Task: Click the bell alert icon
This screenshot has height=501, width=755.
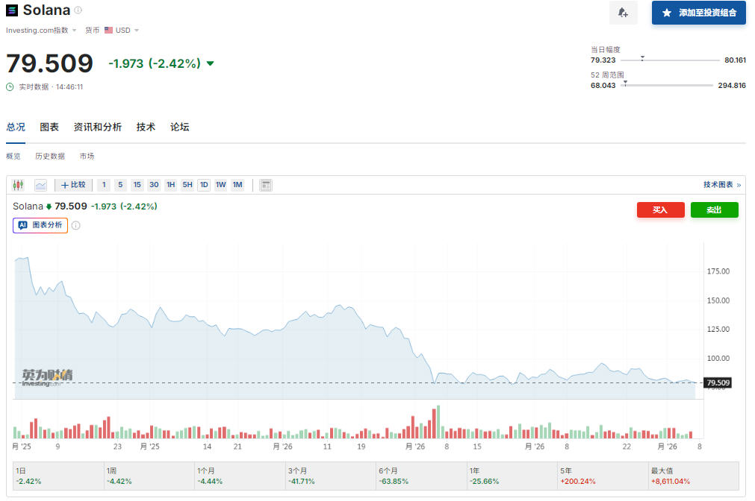Action: (x=624, y=13)
